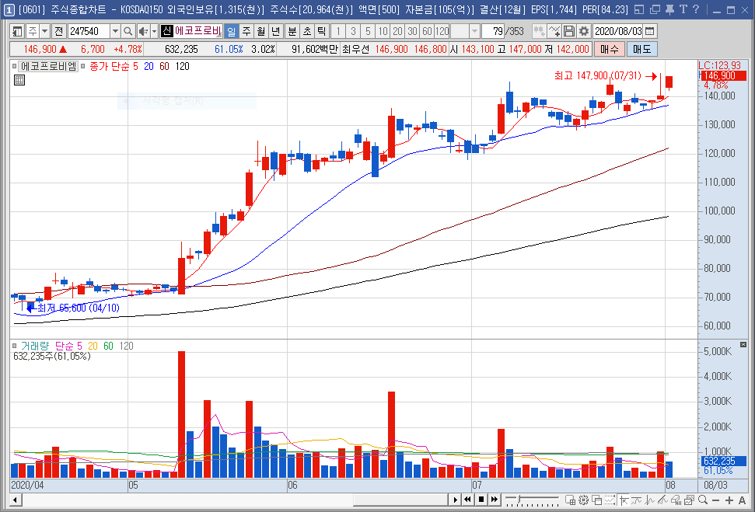This screenshot has width=755, height=512.
Task: Click the grid icon under the chart legend
Action: [19, 80]
